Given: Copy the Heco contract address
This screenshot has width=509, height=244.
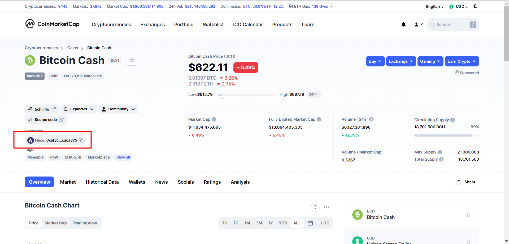Looking at the screenshot, I should click(81, 140).
